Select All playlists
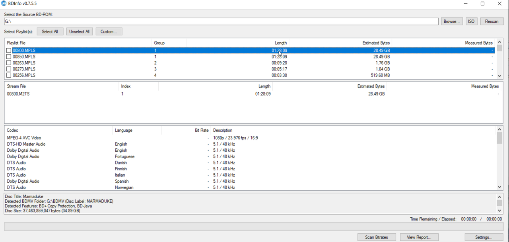The width and height of the screenshot is (509, 242). point(50,31)
